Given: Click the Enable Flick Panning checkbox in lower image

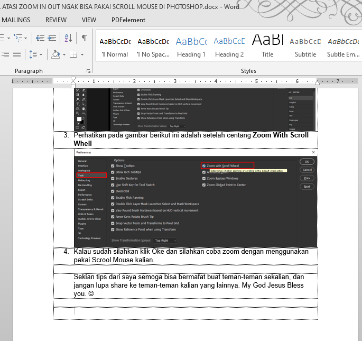Looking at the screenshot, I should (x=113, y=198).
